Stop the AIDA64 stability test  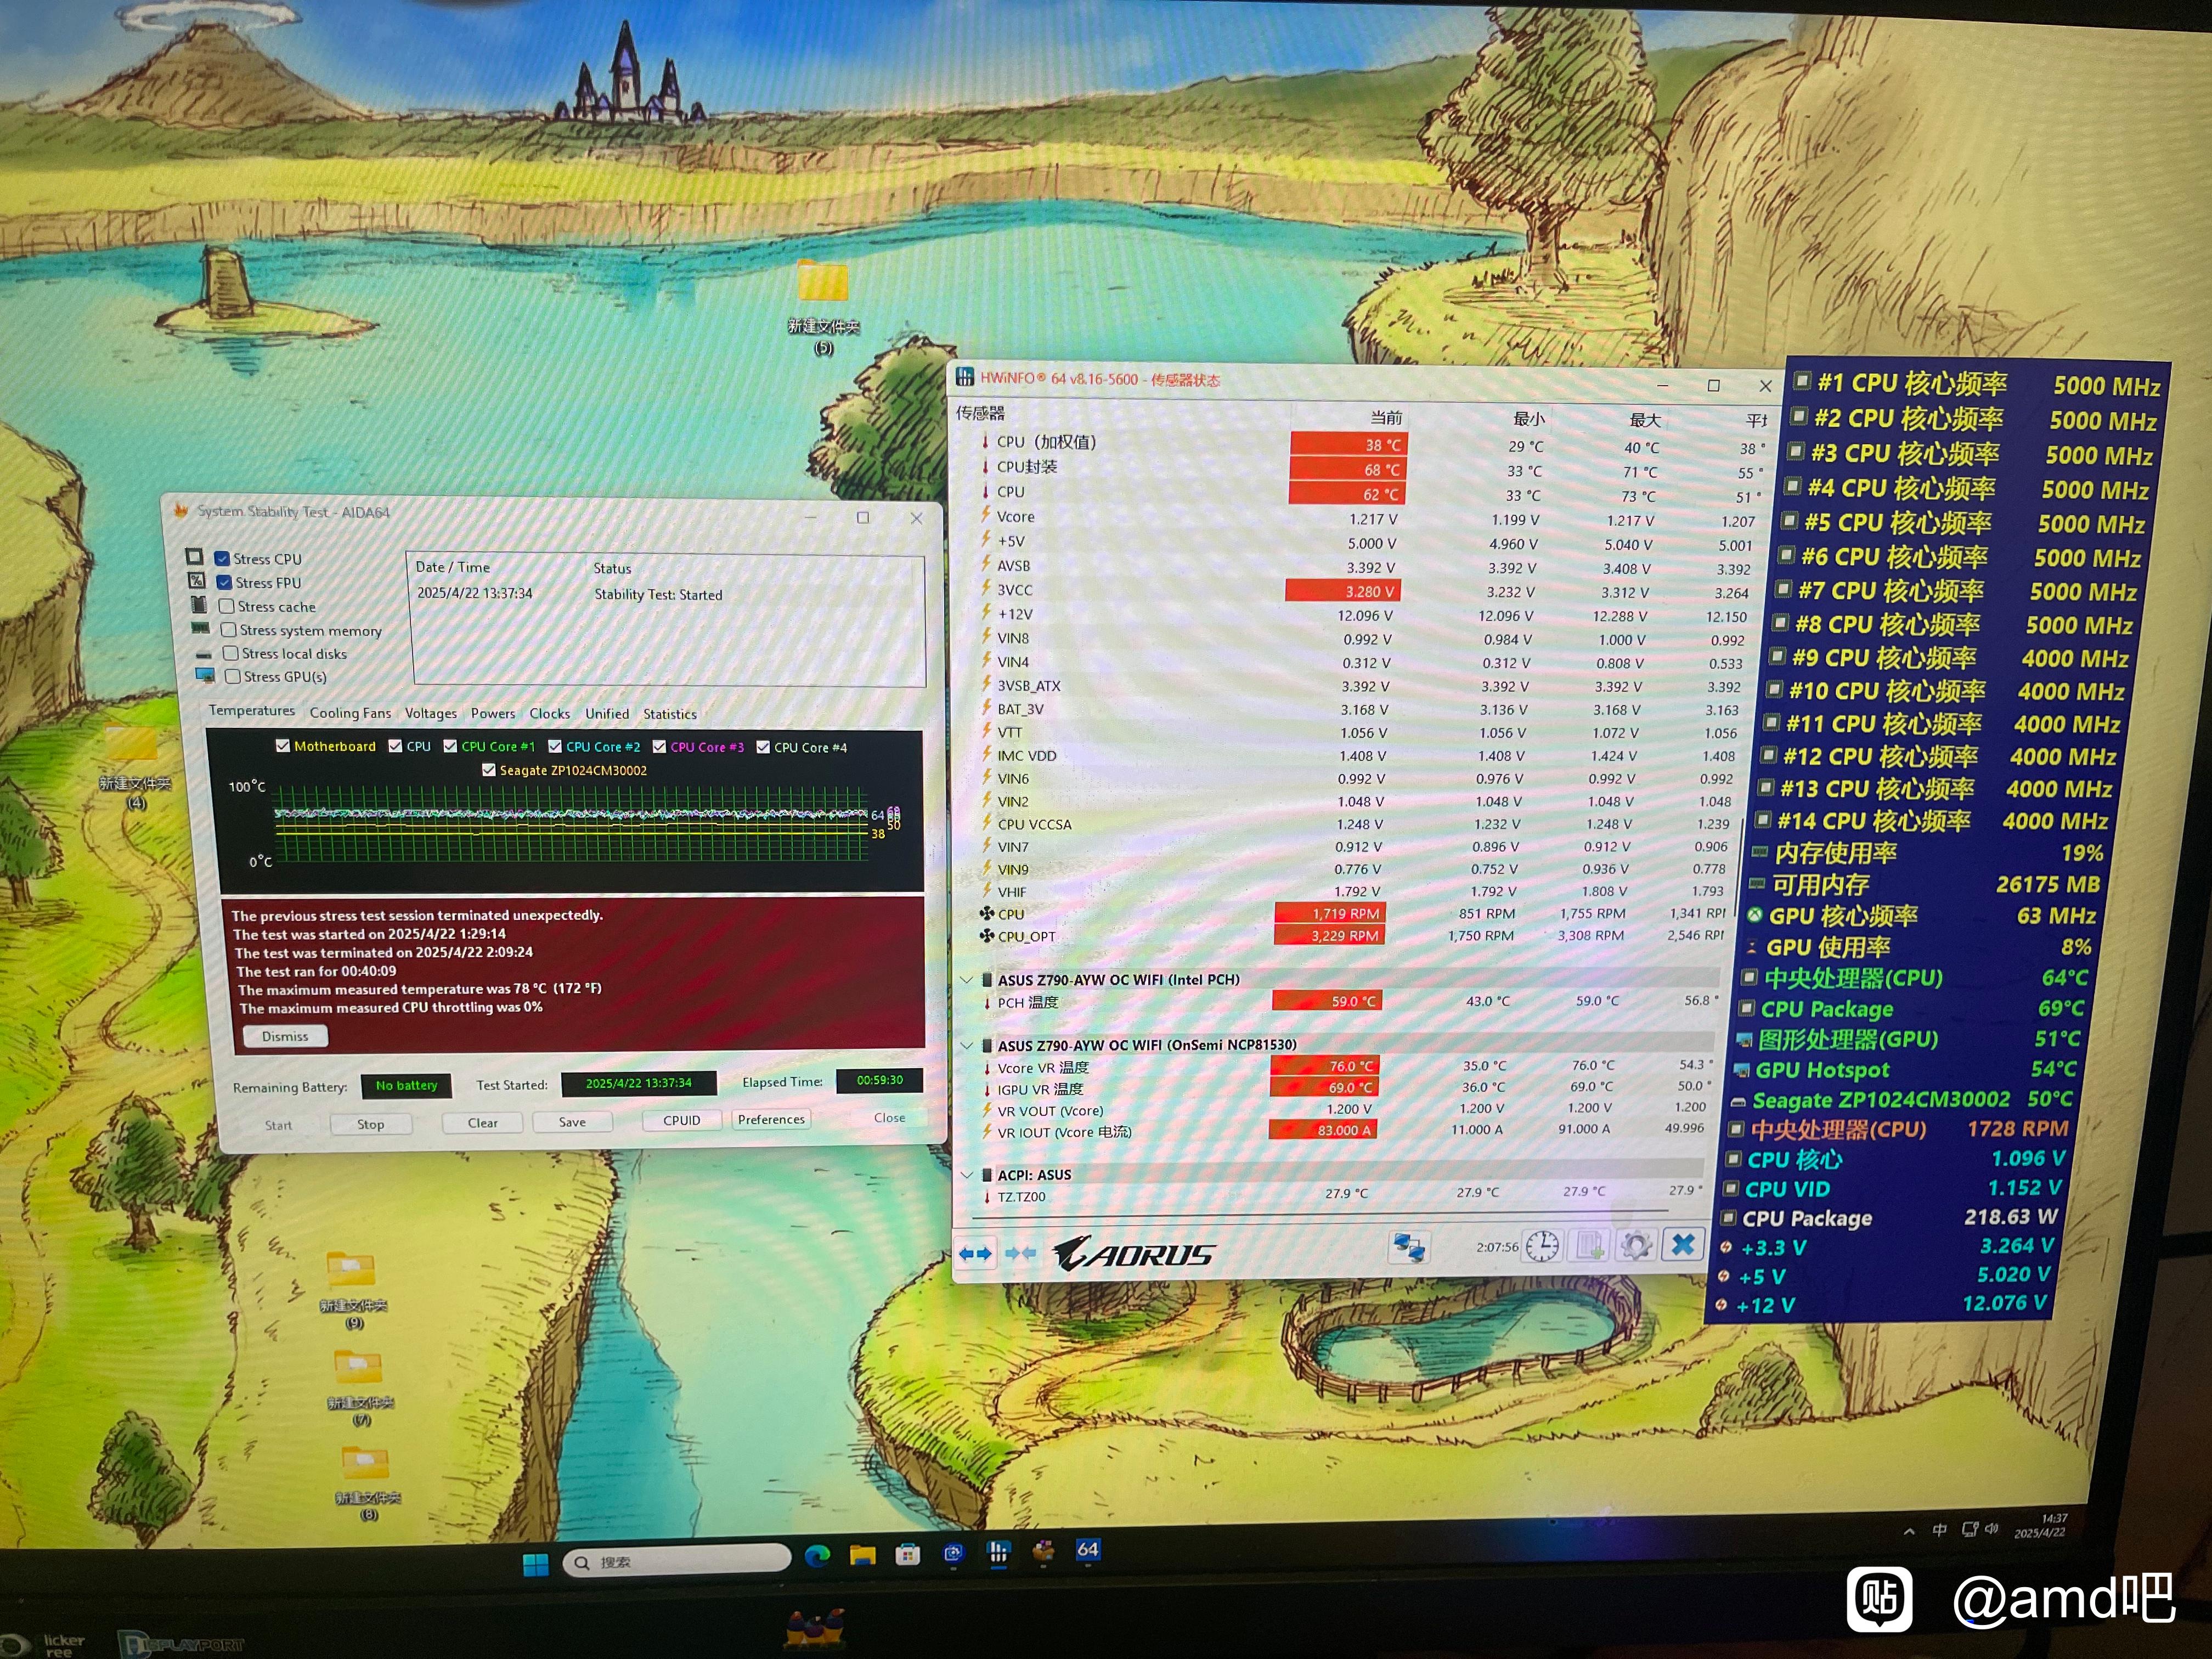[371, 1124]
